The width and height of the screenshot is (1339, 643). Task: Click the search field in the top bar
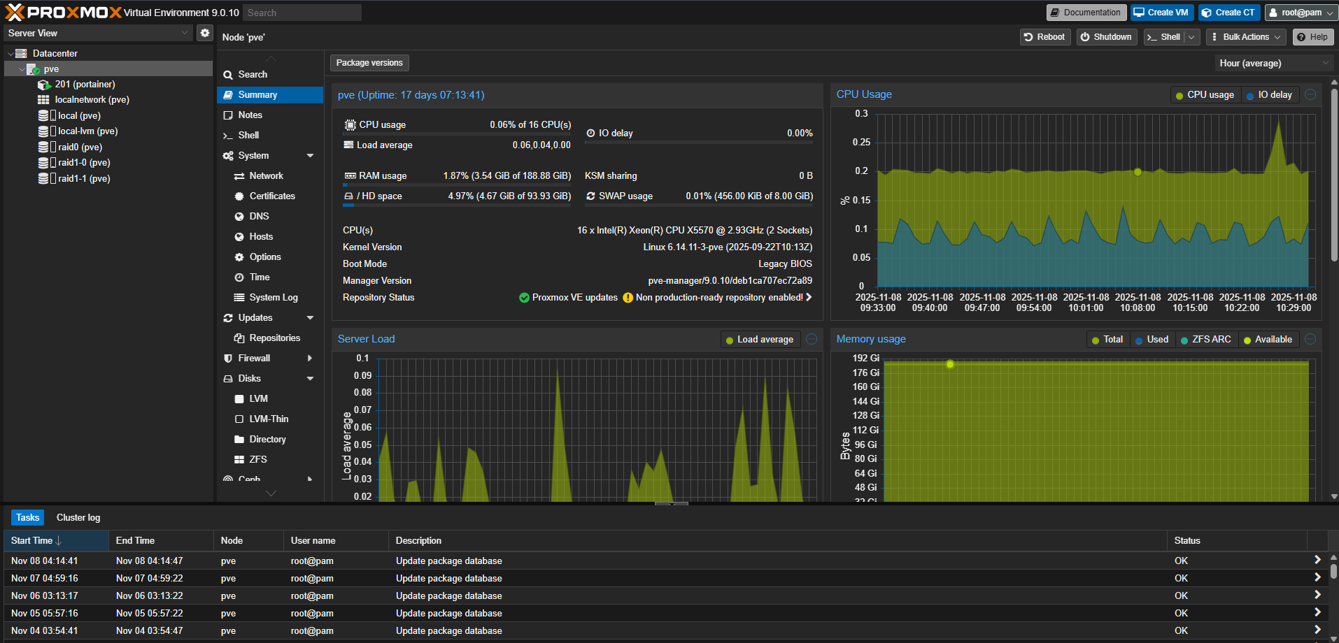pyautogui.click(x=302, y=12)
